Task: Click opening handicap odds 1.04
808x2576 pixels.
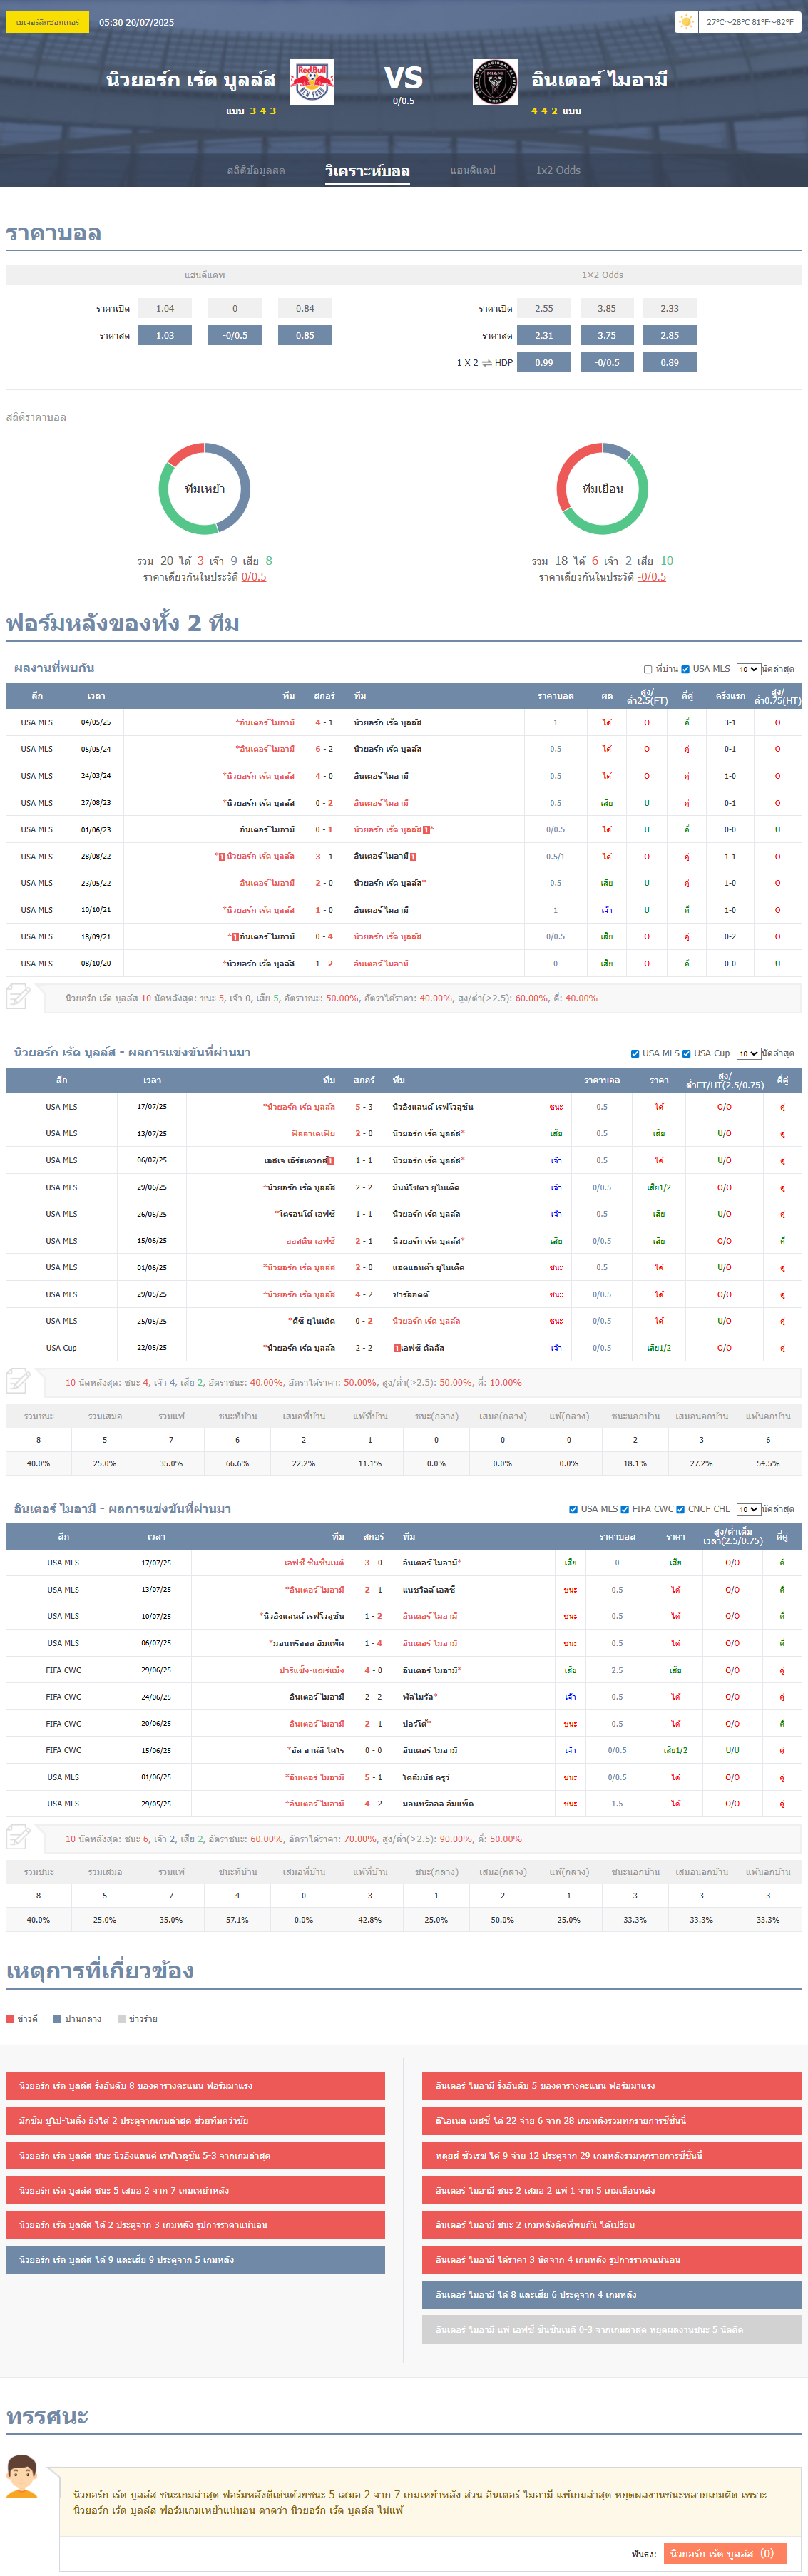Action: (x=165, y=309)
